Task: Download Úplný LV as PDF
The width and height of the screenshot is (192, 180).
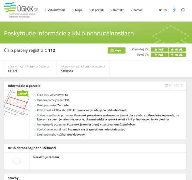Action: (x=159, y=55)
